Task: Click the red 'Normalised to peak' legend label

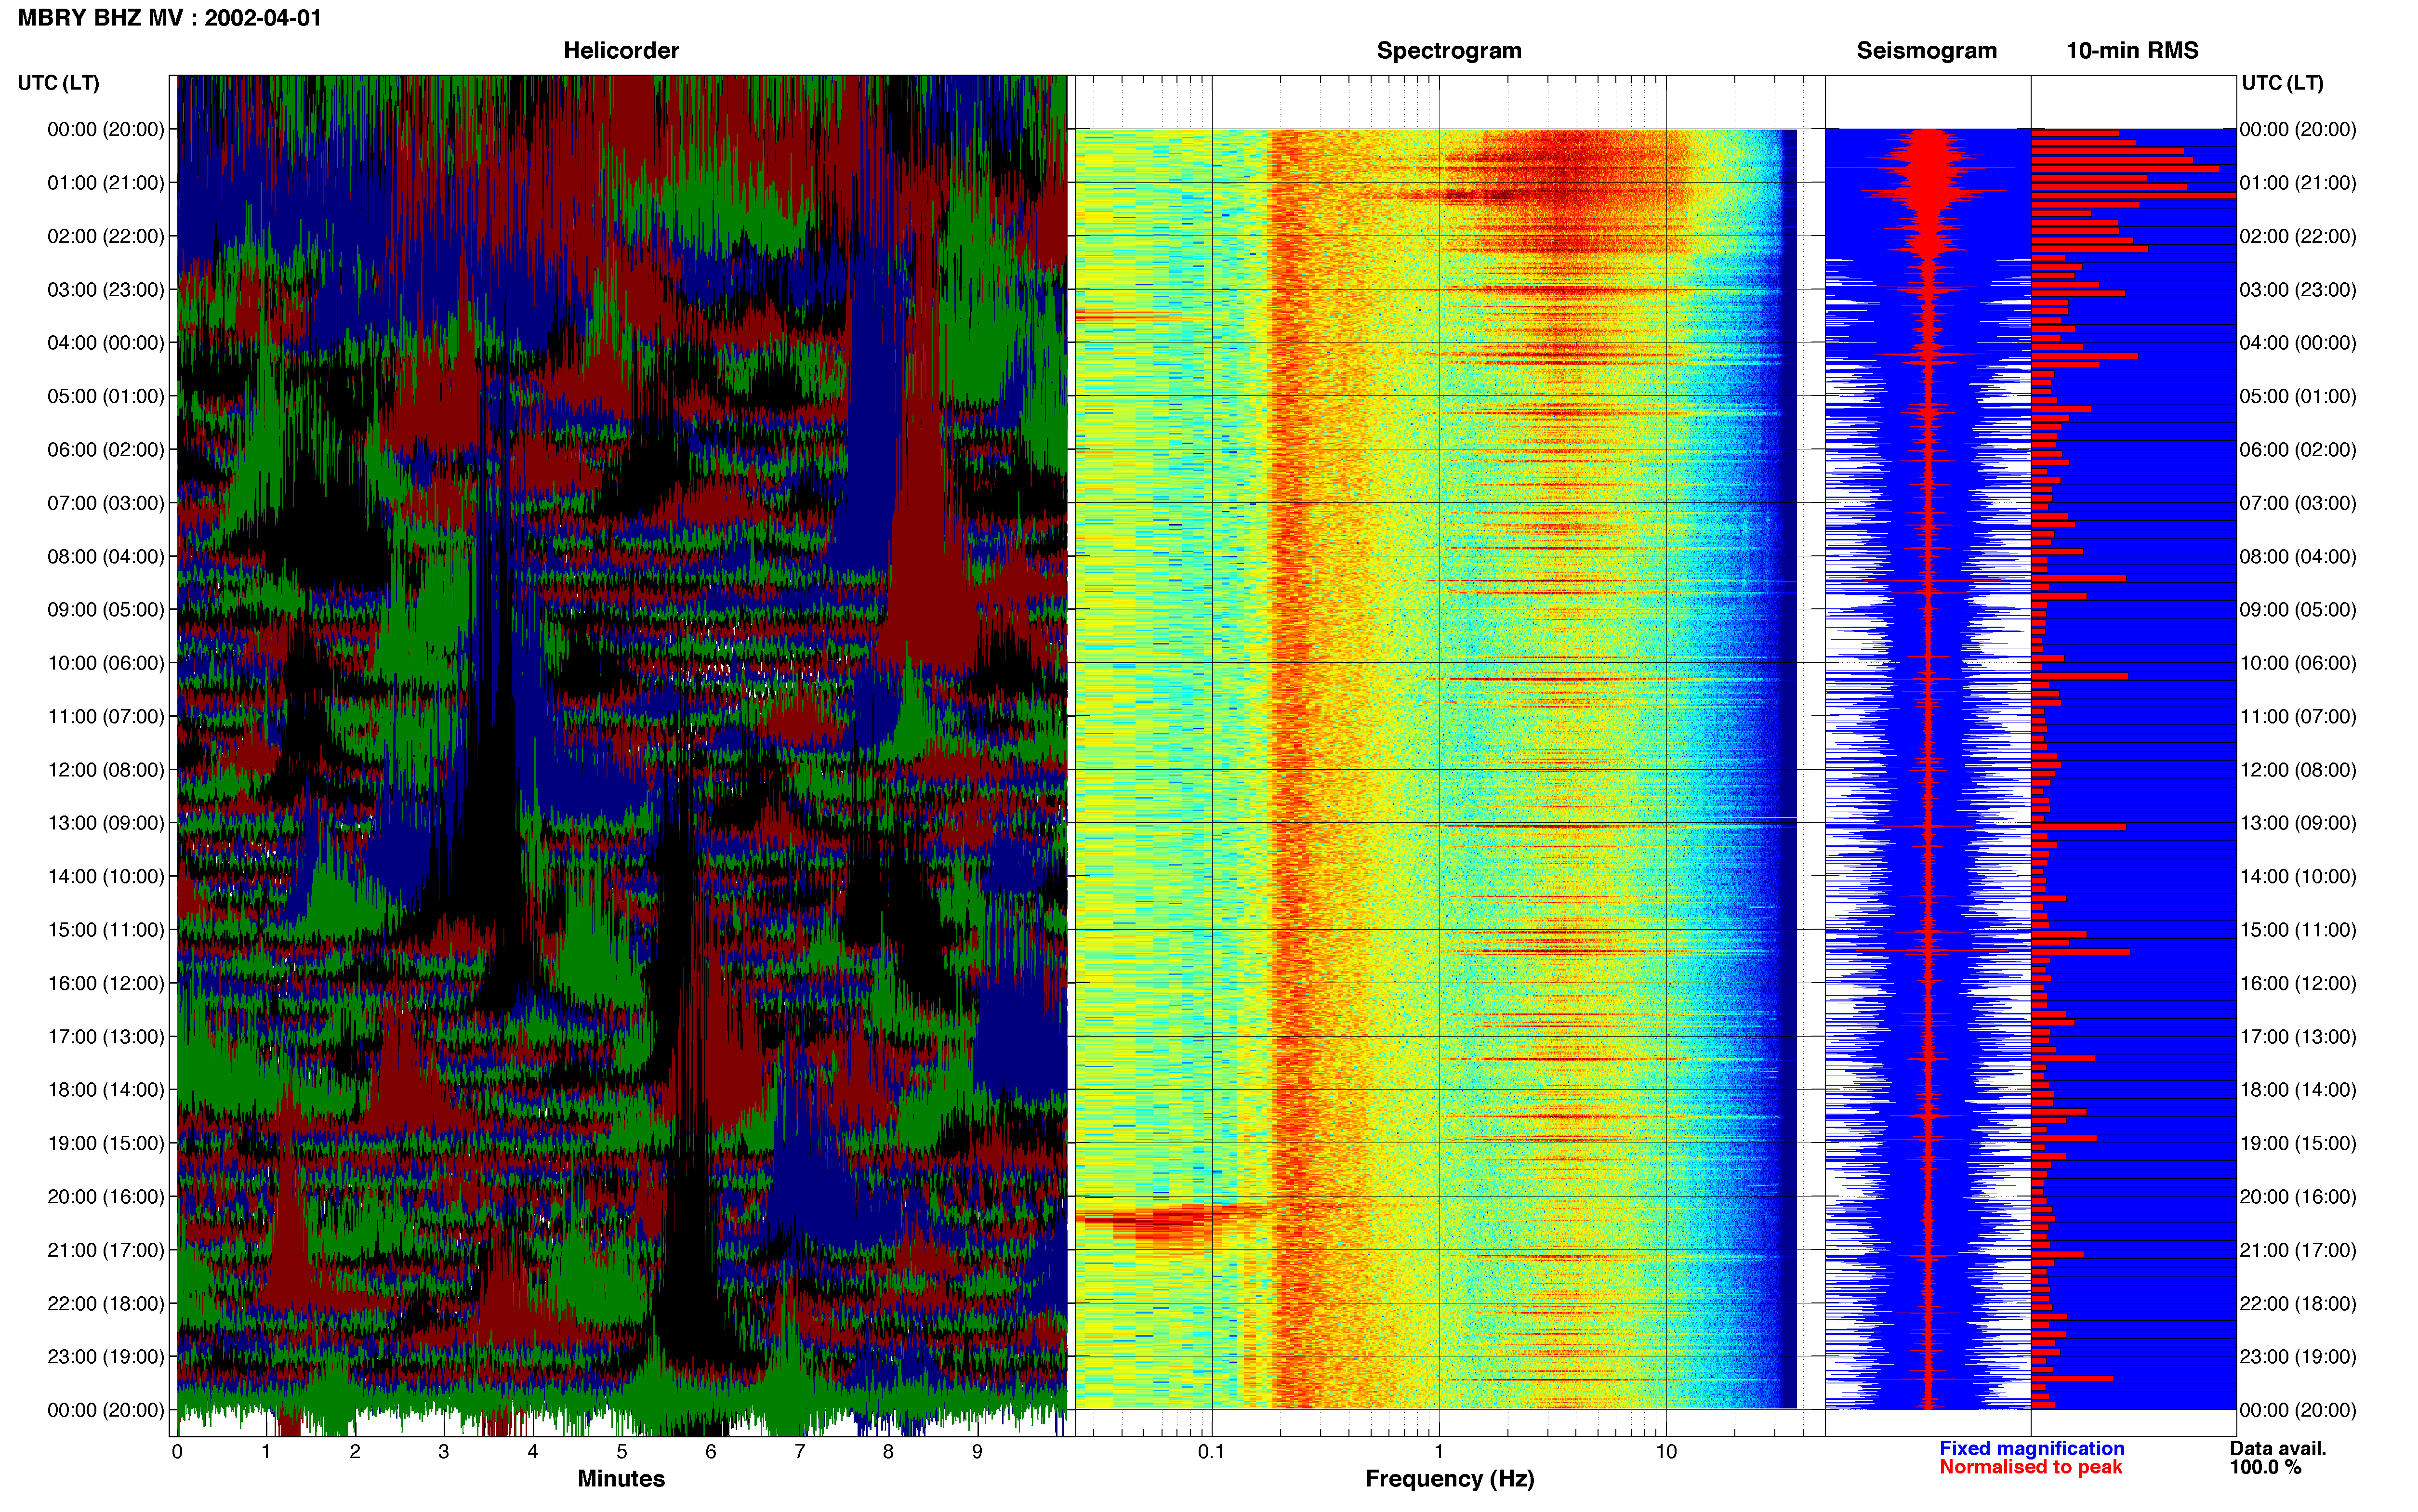Action: pyautogui.click(x=2031, y=1468)
